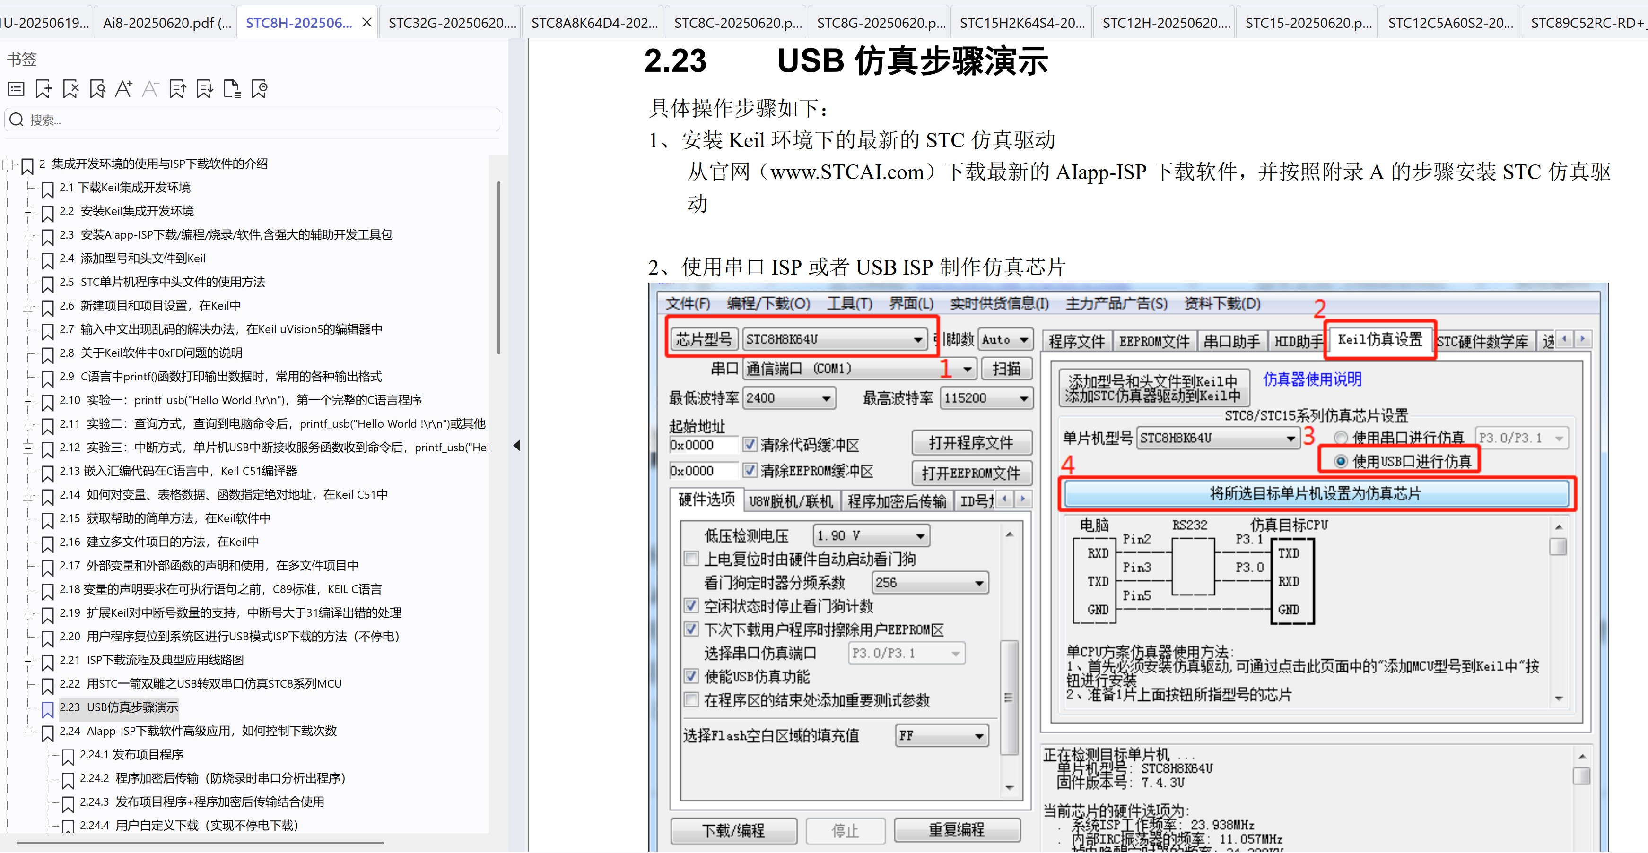Click the move bookmark up icon
1648x853 pixels.
178,89
